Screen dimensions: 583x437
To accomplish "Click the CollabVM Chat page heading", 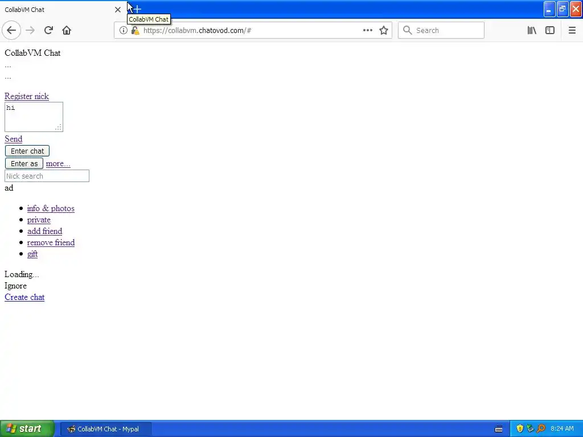I will (x=32, y=53).
